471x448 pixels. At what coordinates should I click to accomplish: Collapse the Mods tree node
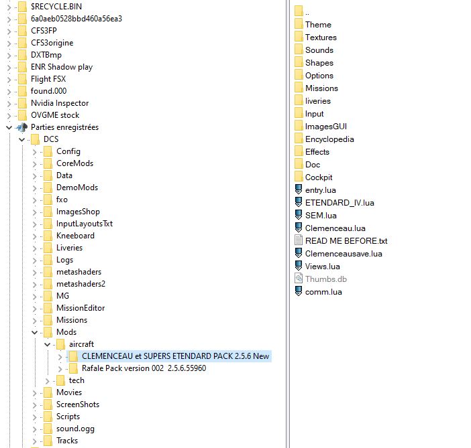[34, 332]
